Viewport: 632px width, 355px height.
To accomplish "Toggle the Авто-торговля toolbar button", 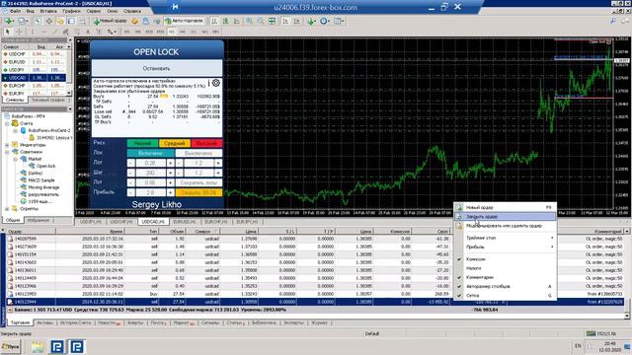I will click(x=184, y=21).
